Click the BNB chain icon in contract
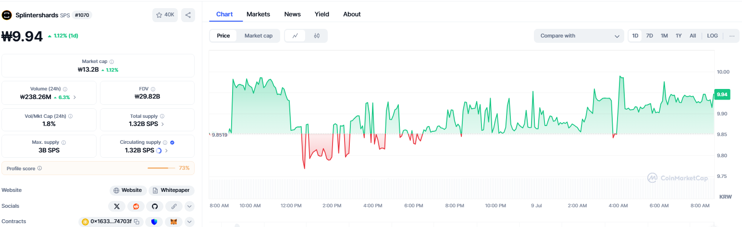The image size is (742, 227). pyautogui.click(x=86, y=222)
